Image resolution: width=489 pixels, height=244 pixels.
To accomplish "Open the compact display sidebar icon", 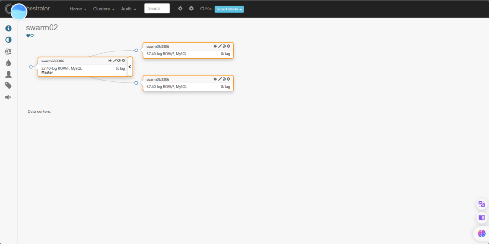I will [9, 51].
